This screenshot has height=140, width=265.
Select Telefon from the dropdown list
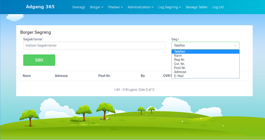click(180, 52)
